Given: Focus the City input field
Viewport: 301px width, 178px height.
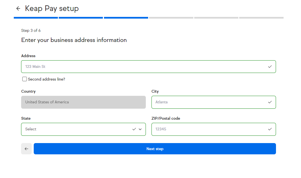Looking at the screenshot, I should (x=214, y=102).
